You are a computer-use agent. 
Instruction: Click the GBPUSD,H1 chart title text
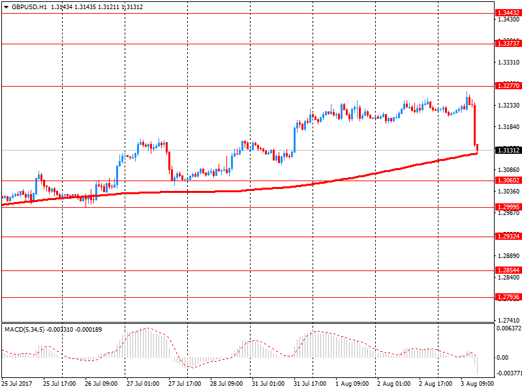point(29,7)
